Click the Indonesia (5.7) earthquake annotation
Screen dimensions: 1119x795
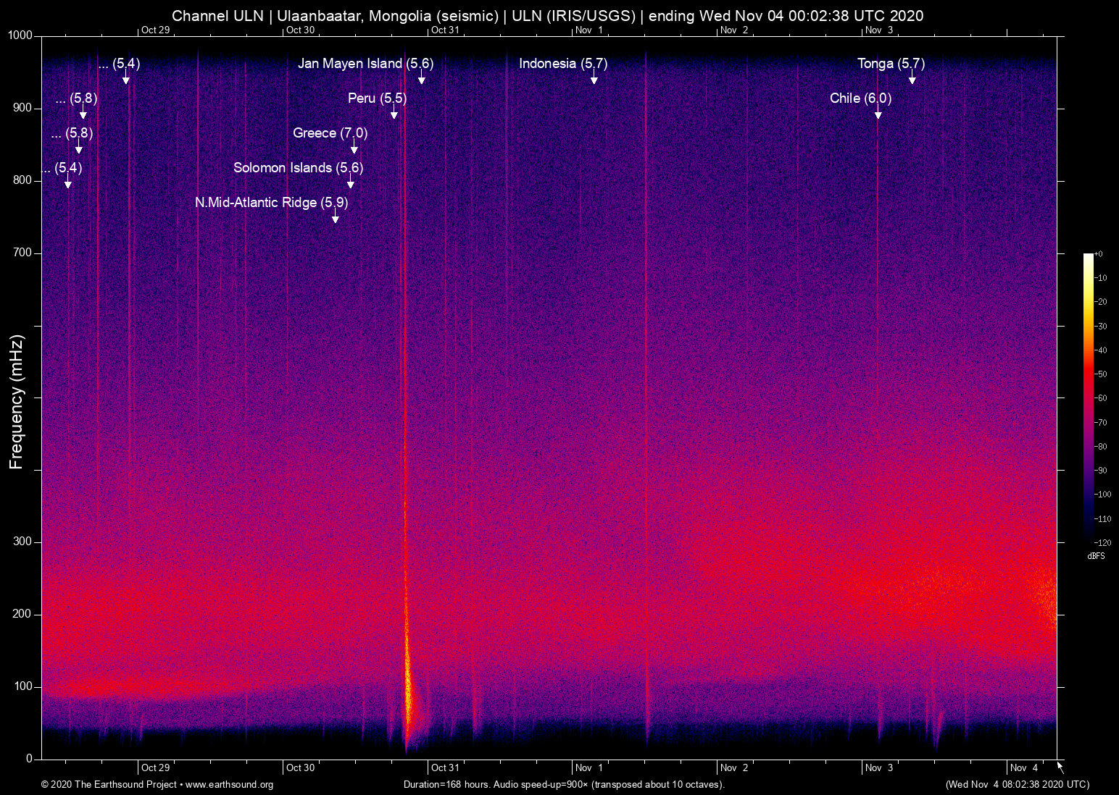(x=563, y=64)
